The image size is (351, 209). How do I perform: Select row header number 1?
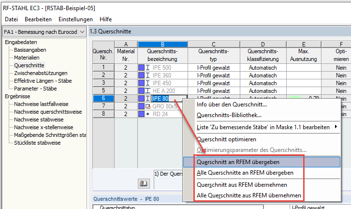(103, 67)
